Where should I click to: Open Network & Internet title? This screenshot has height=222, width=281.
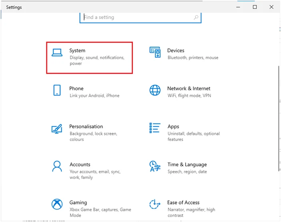click(x=189, y=89)
